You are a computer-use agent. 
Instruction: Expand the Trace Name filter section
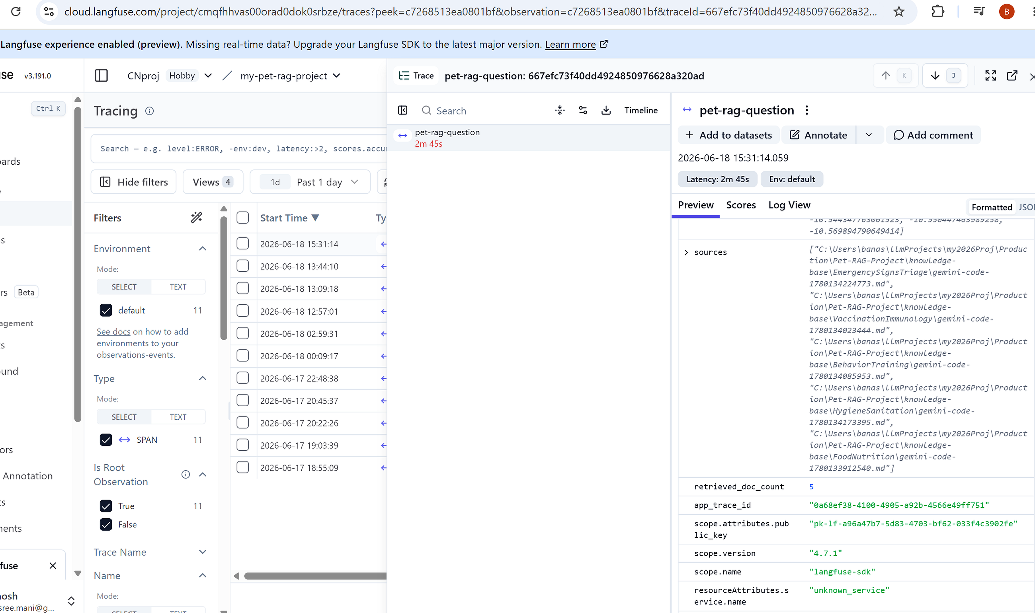click(x=203, y=552)
